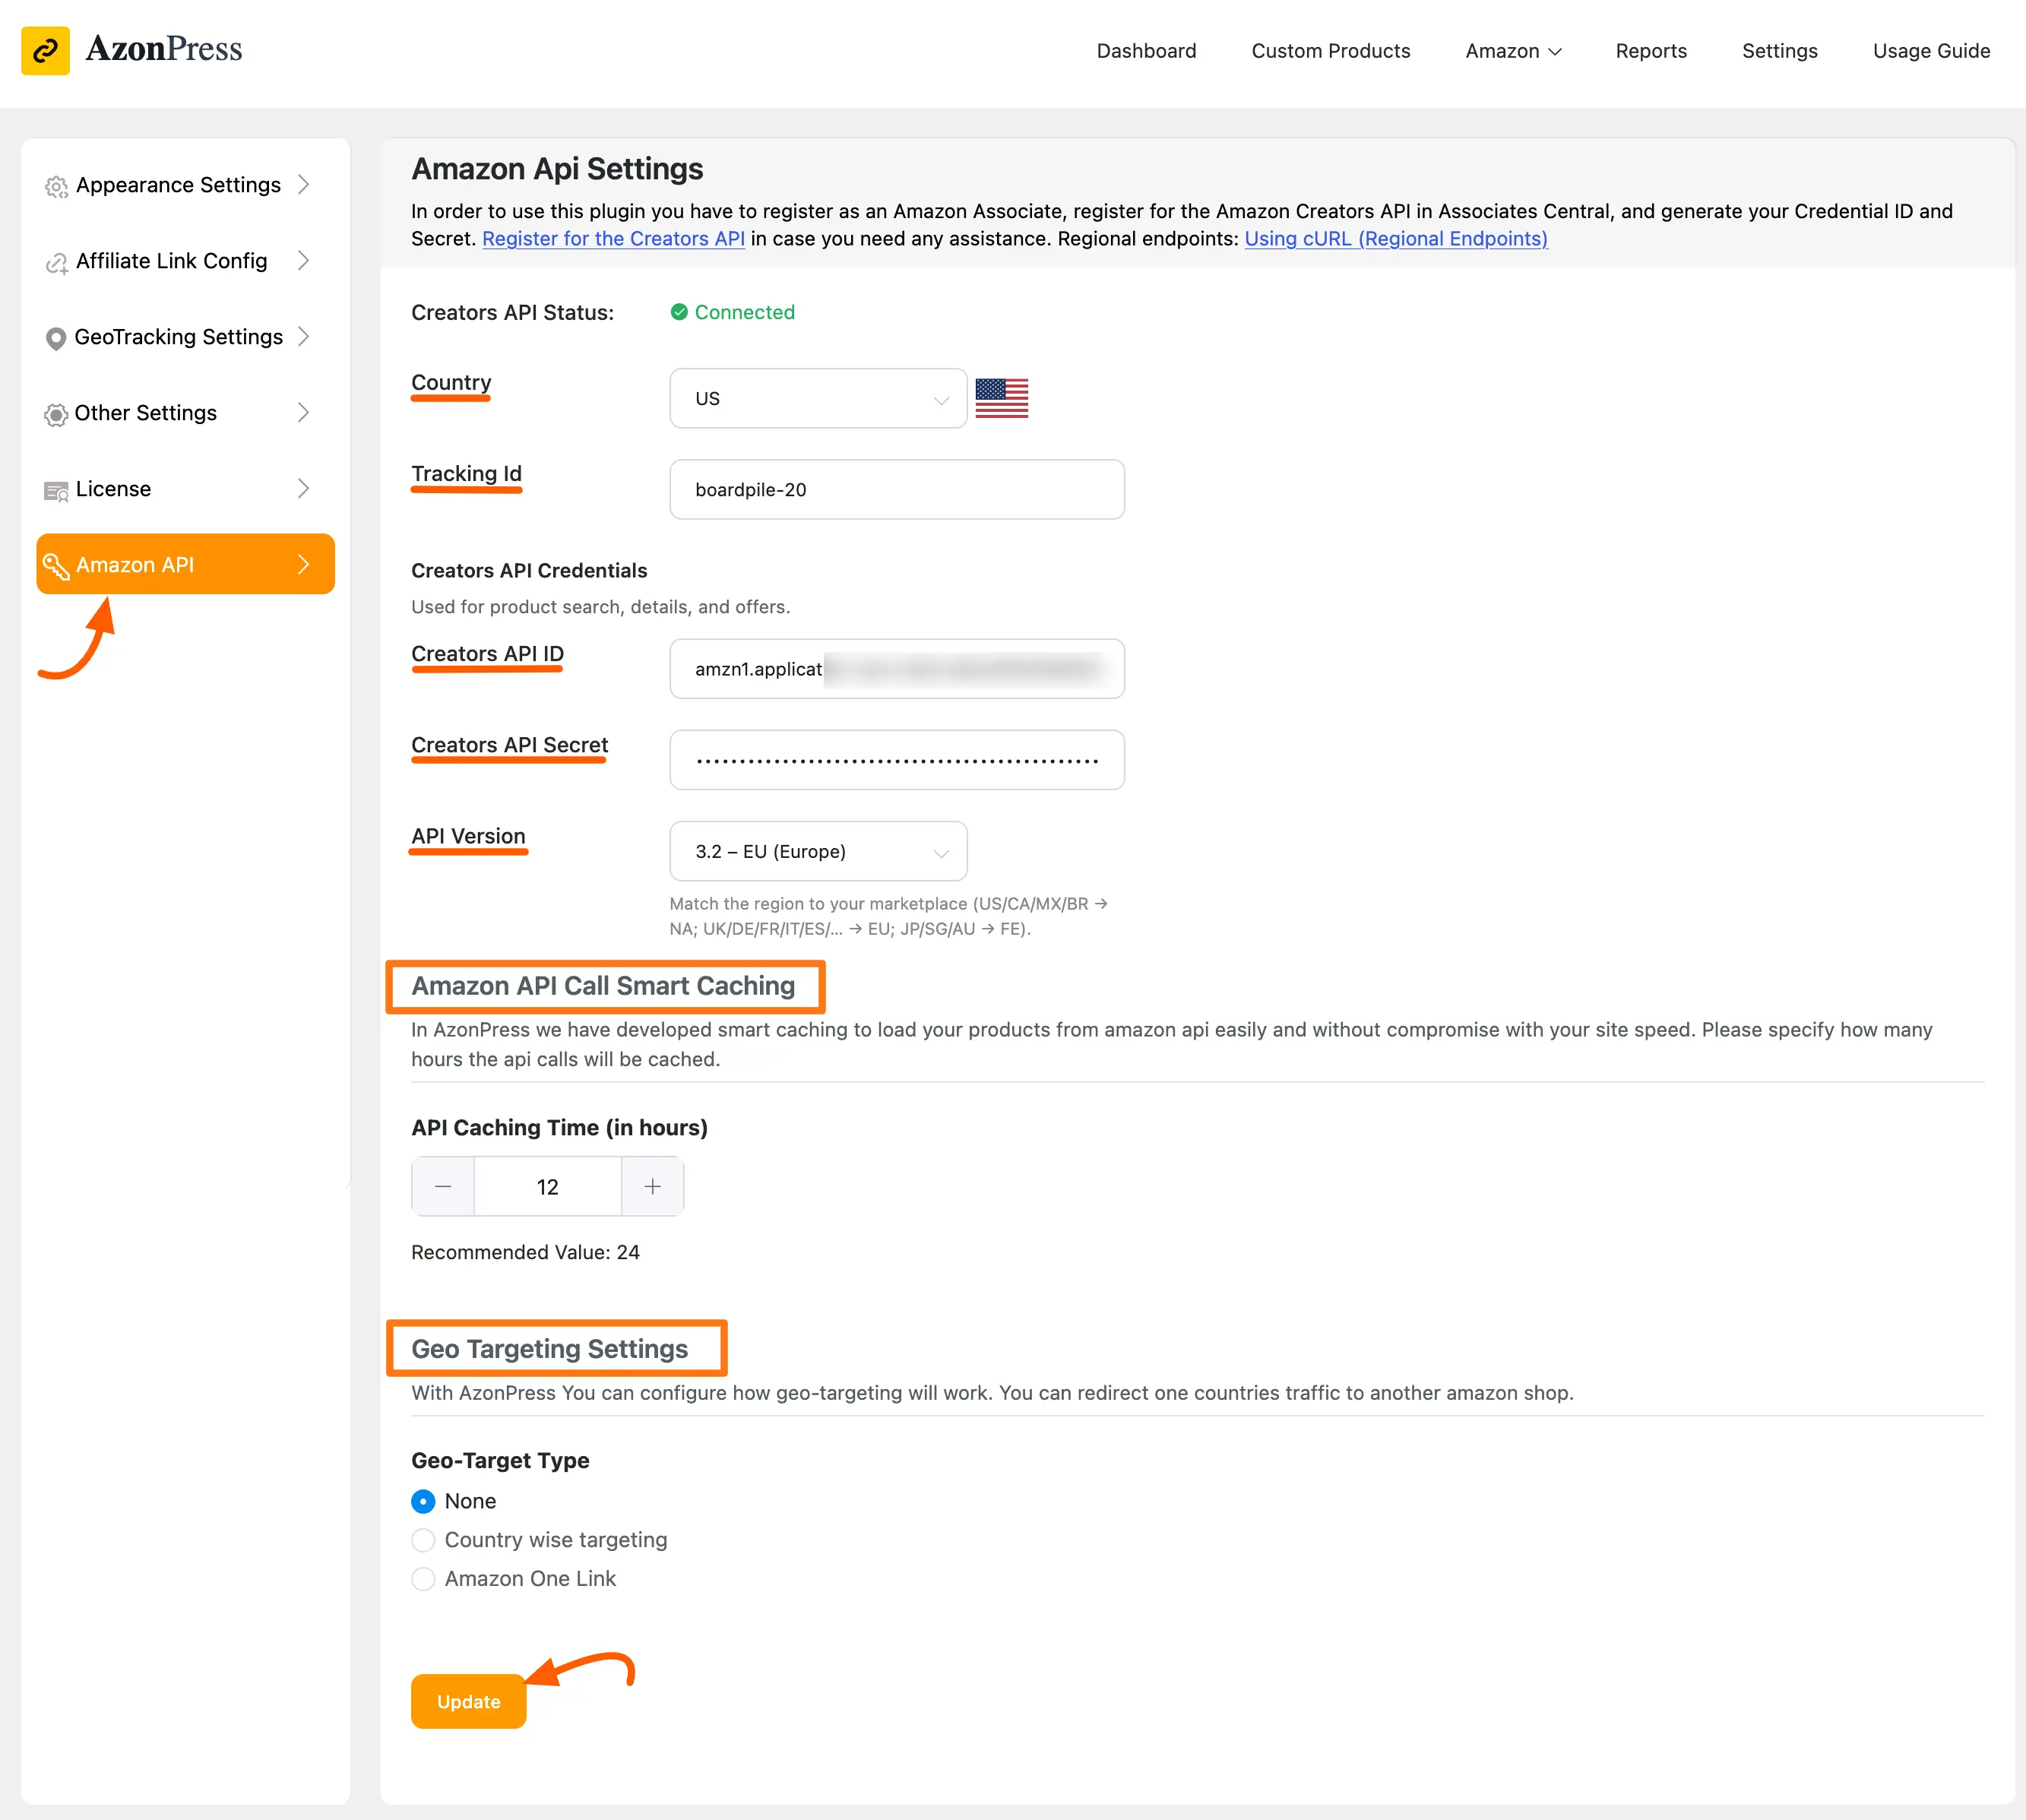Go to Dashboard in top navigation

(x=1146, y=51)
